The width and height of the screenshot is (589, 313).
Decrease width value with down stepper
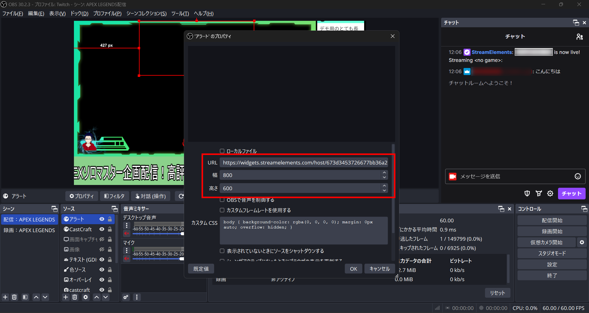(x=384, y=177)
